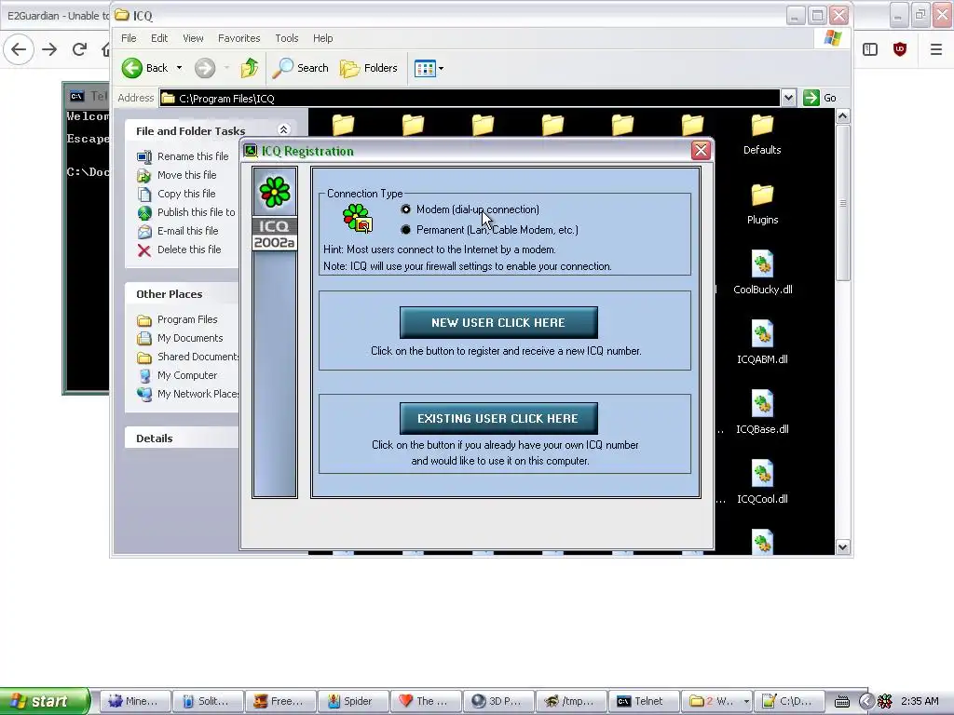Go to Program Files in Other Places
The image size is (954, 715).
pyautogui.click(x=177, y=320)
